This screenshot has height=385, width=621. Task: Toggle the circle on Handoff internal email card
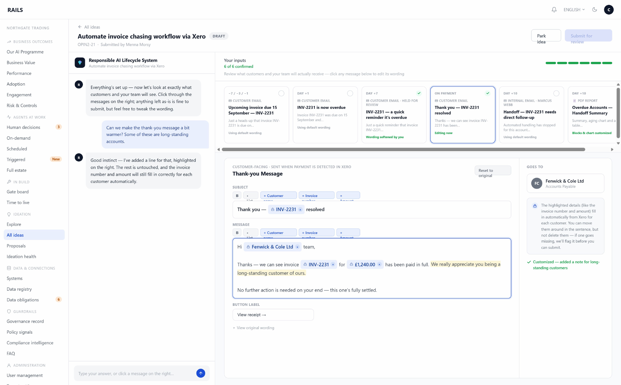pyautogui.click(x=556, y=93)
